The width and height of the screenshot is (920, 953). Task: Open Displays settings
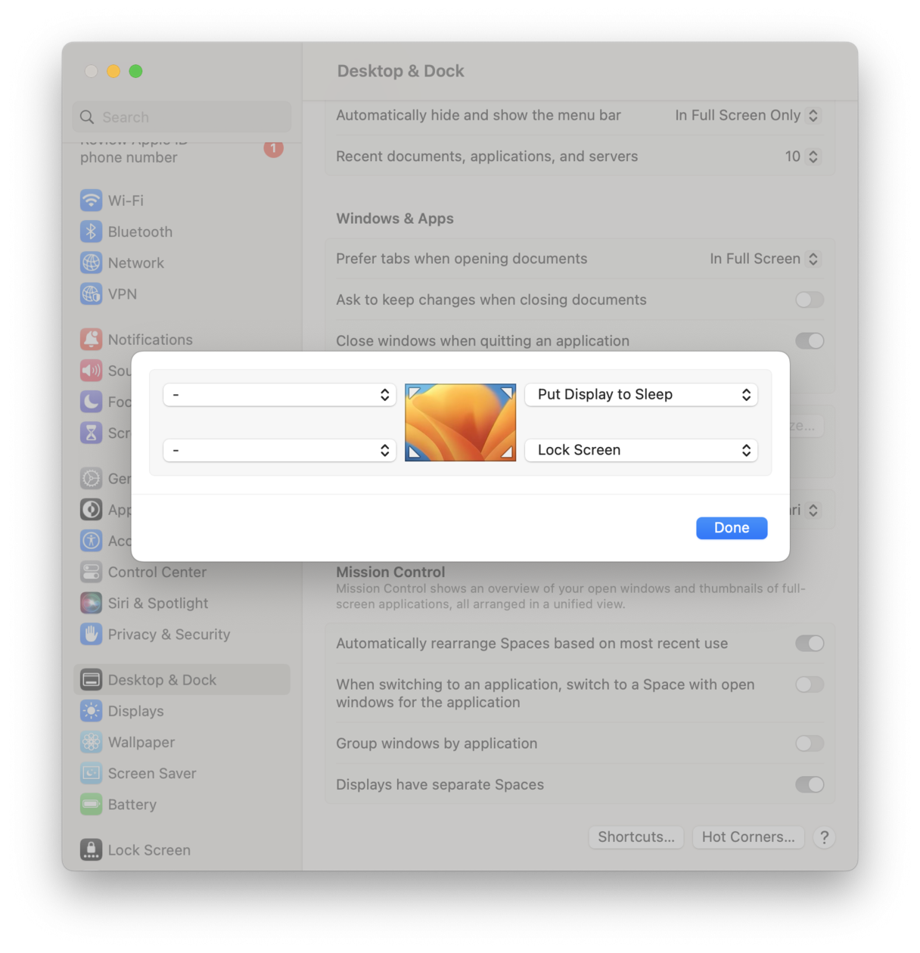tap(135, 711)
